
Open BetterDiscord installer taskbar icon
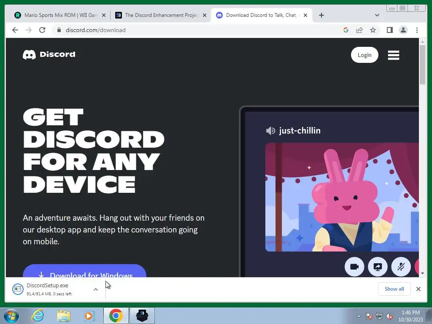142,316
